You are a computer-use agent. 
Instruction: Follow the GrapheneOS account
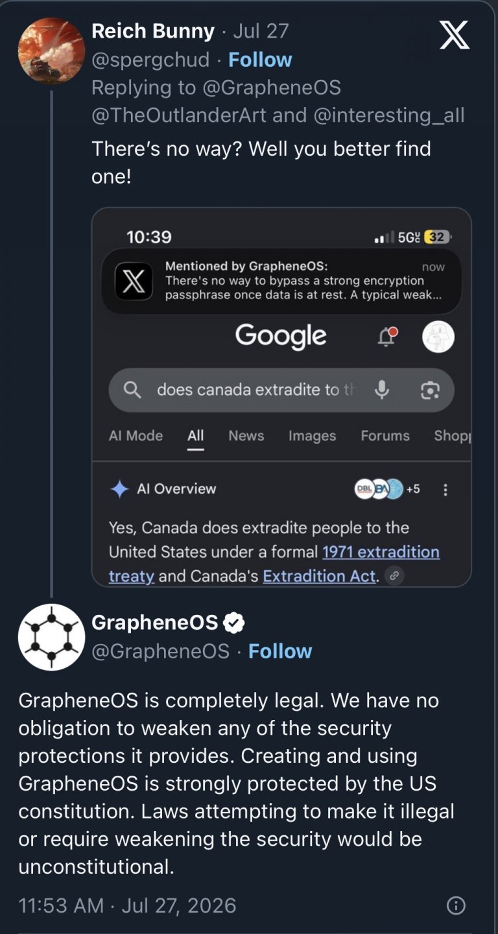click(x=280, y=651)
